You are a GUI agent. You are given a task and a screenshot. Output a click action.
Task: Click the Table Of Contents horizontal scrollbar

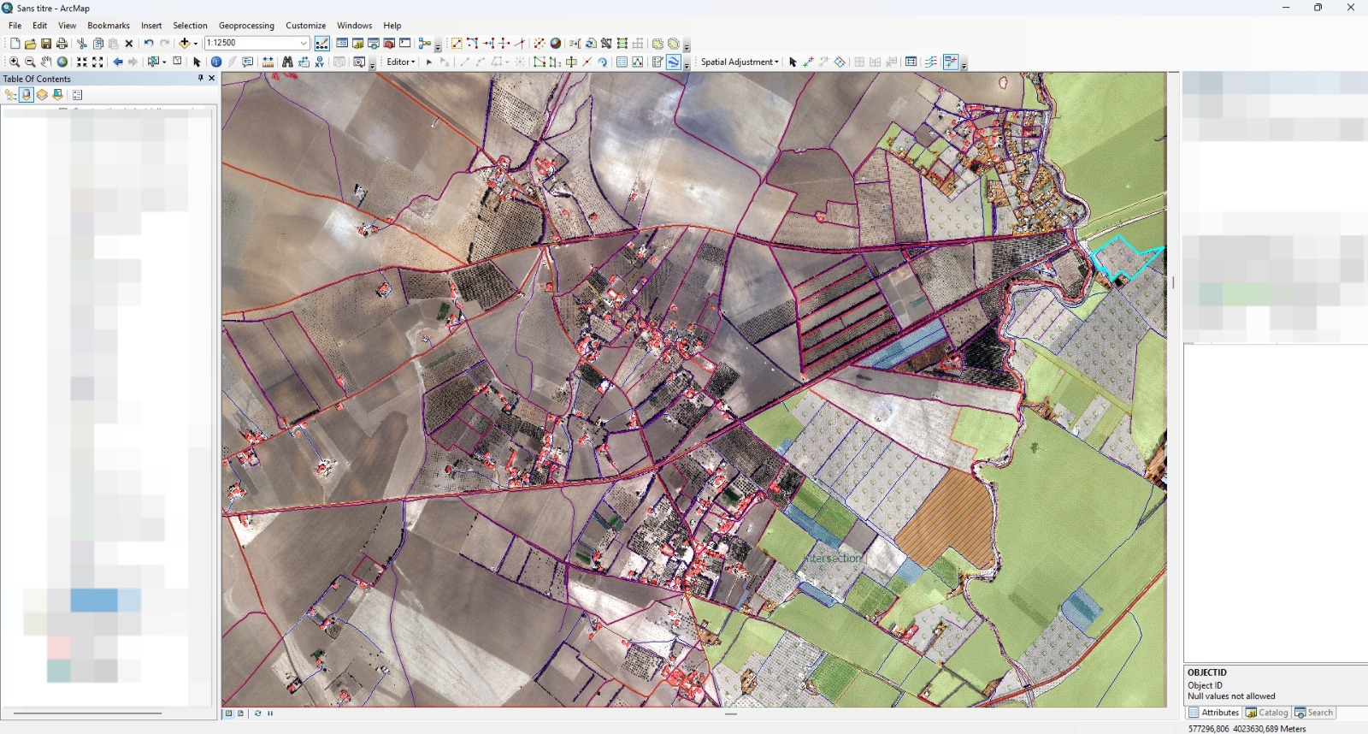coord(87,713)
